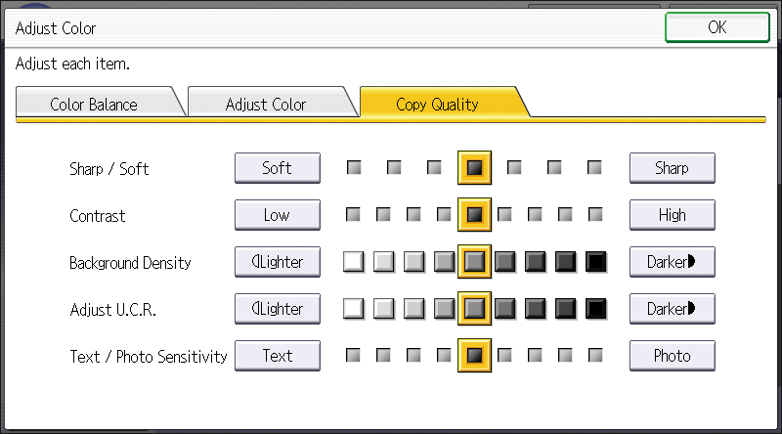Click Lighter for Background Density
782x434 pixels.
tap(277, 262)
